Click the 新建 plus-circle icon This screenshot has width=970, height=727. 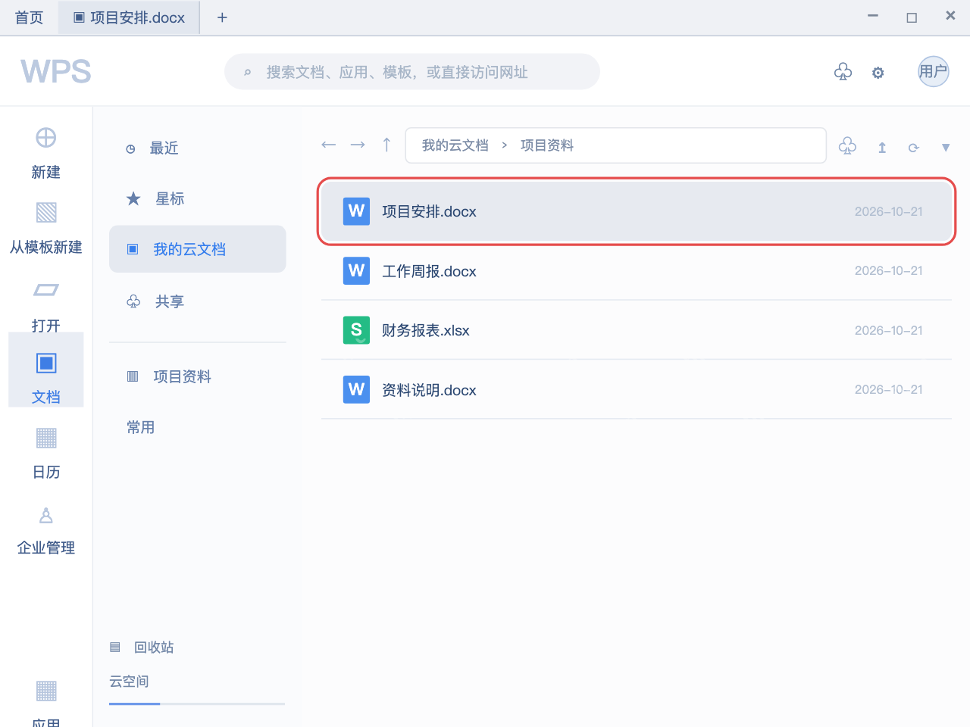coord(46,137)
